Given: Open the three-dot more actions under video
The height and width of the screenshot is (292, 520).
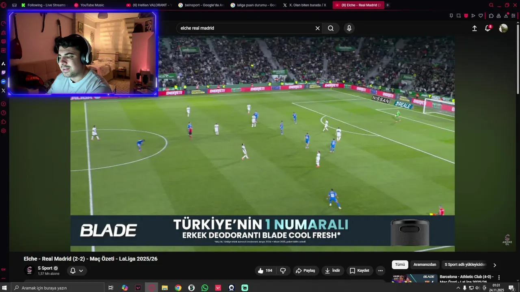Looking at the screenshot, I should point(380,271).
